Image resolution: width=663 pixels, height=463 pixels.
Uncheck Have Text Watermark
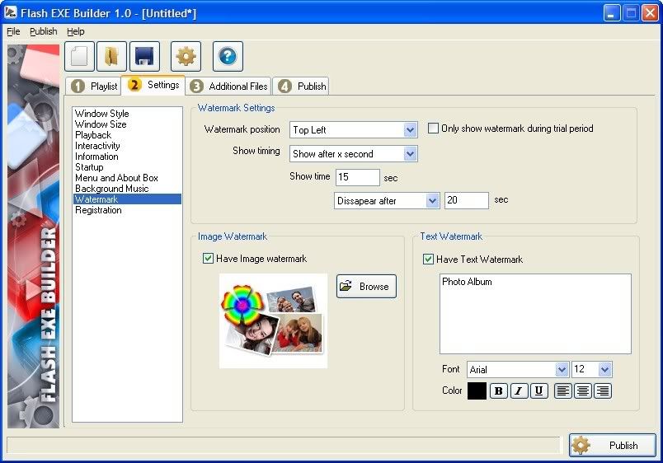point(428,260)
